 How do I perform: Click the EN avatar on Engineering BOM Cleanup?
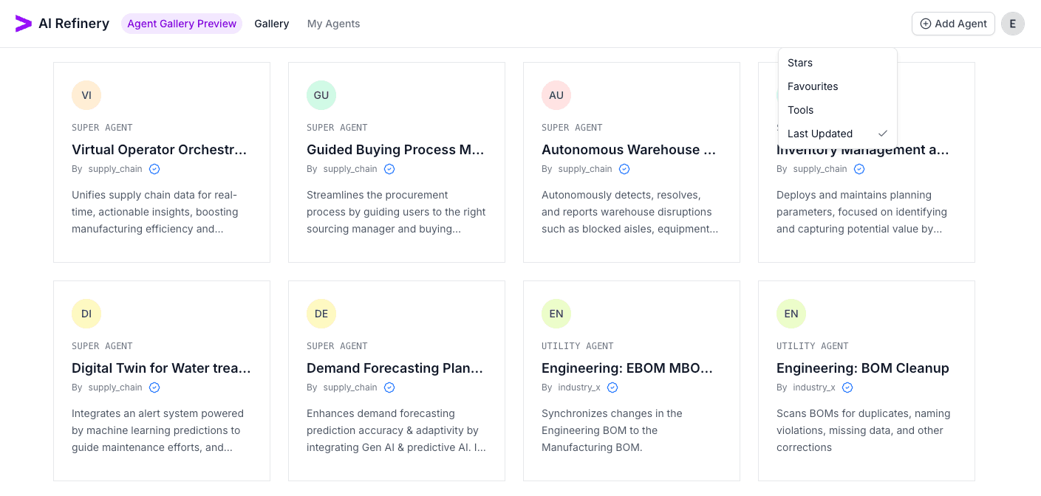click(791, 314)
